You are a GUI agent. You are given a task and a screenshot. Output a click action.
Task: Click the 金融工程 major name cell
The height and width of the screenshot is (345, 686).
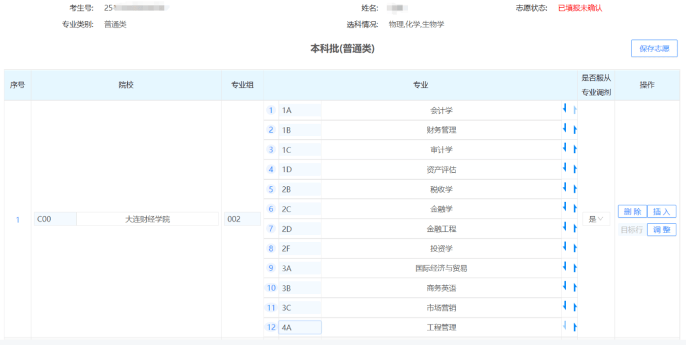coord(441,229)
